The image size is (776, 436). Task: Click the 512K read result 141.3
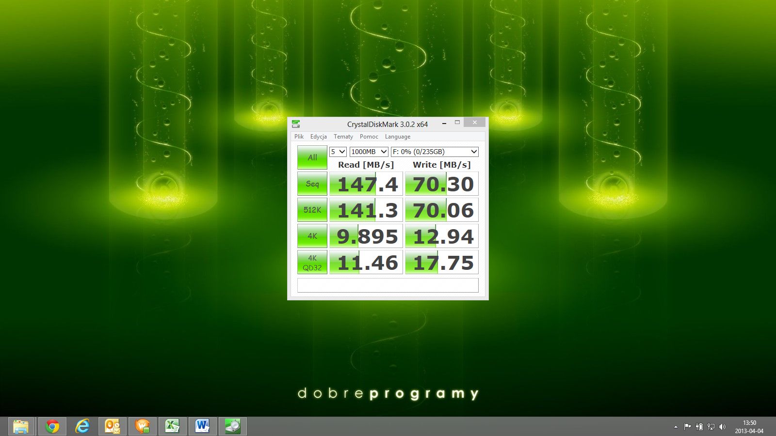366,210
